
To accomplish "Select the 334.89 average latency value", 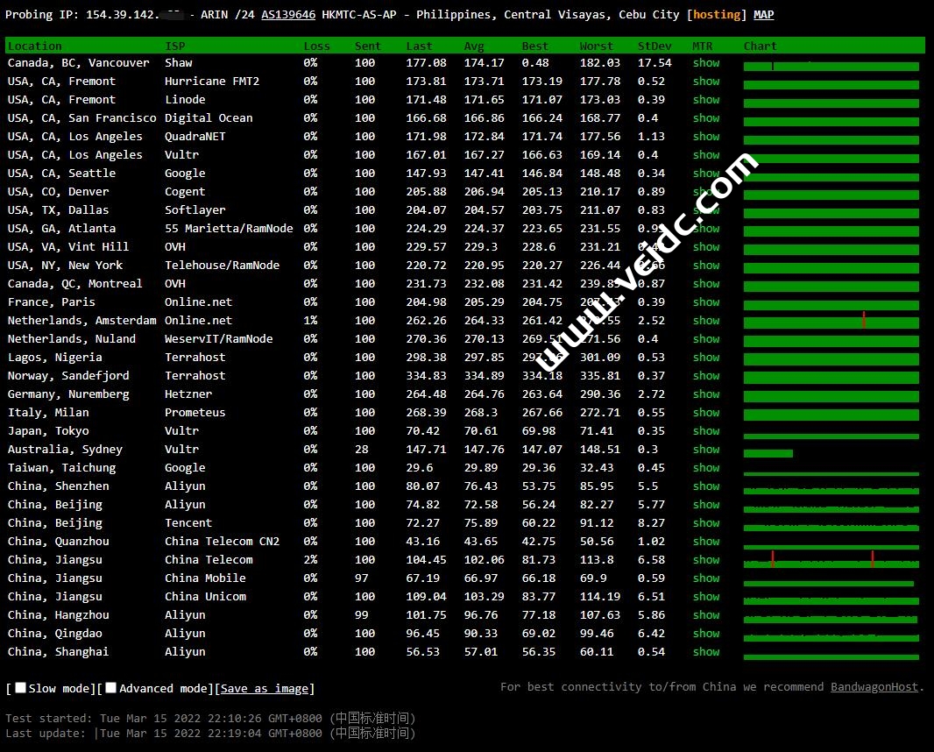I will [484, 375].
